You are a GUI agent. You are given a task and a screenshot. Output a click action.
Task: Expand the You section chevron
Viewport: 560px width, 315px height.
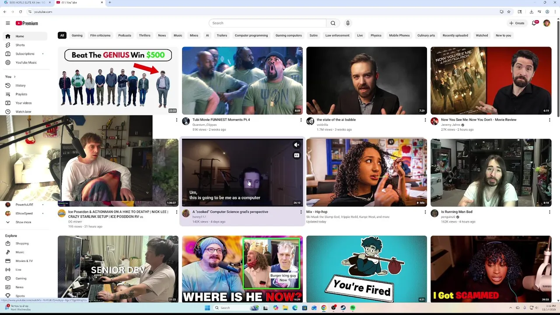(14, 77)
